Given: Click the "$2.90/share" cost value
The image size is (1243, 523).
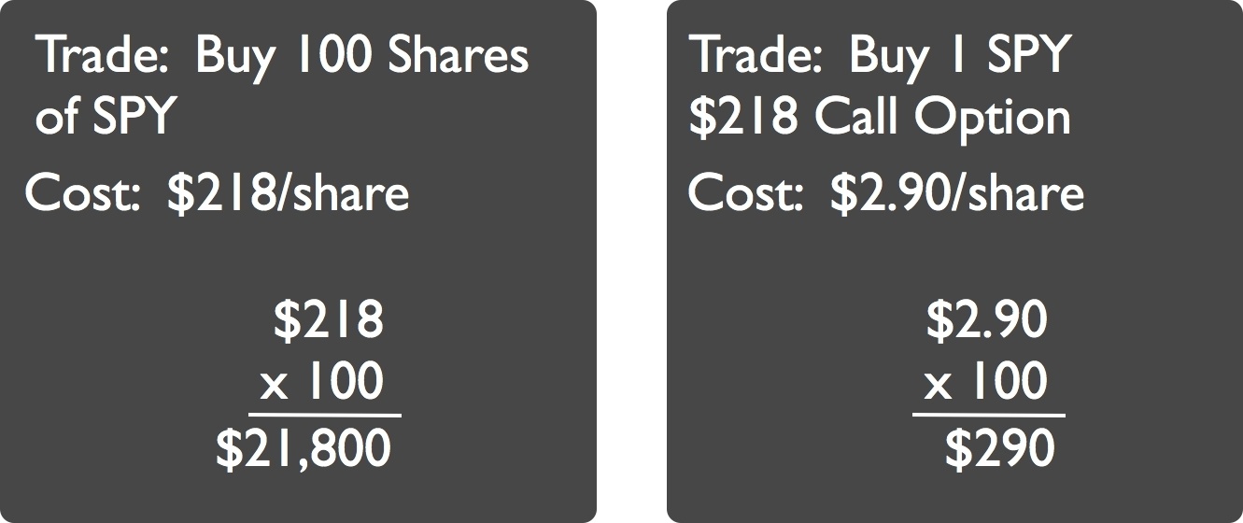Looking at the screenshot, I should coord(957,193).
